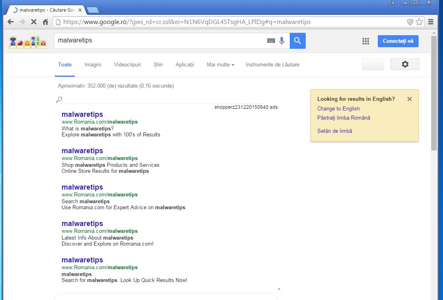Click the URL under 'What is malwaretips?' result
The image size is (443, 300).
coord(100,122)
